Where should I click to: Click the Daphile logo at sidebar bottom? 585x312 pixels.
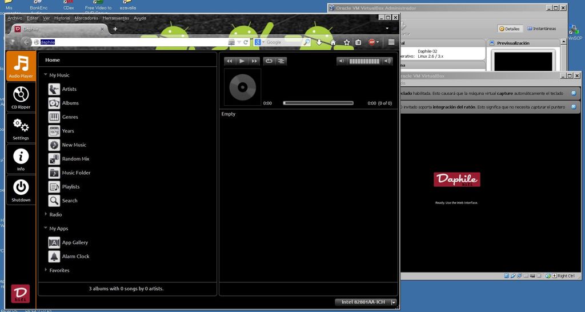click(20, 294)
